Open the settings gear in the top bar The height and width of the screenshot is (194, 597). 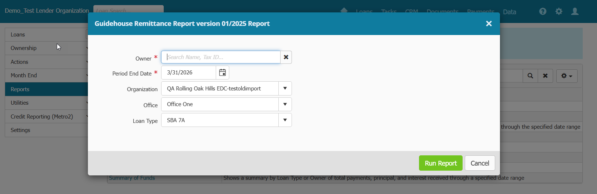pos(559,11)
